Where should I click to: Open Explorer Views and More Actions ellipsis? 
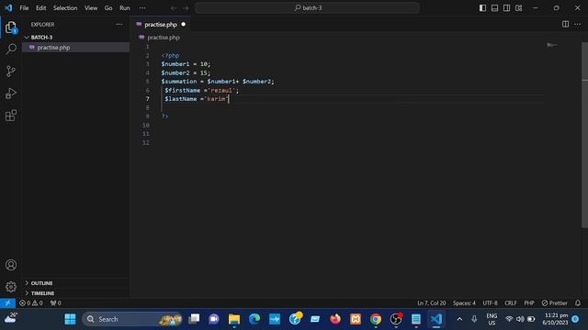click(119, 25)
